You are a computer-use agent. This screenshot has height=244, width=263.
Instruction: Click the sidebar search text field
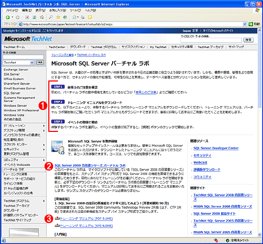click(23, 57)
